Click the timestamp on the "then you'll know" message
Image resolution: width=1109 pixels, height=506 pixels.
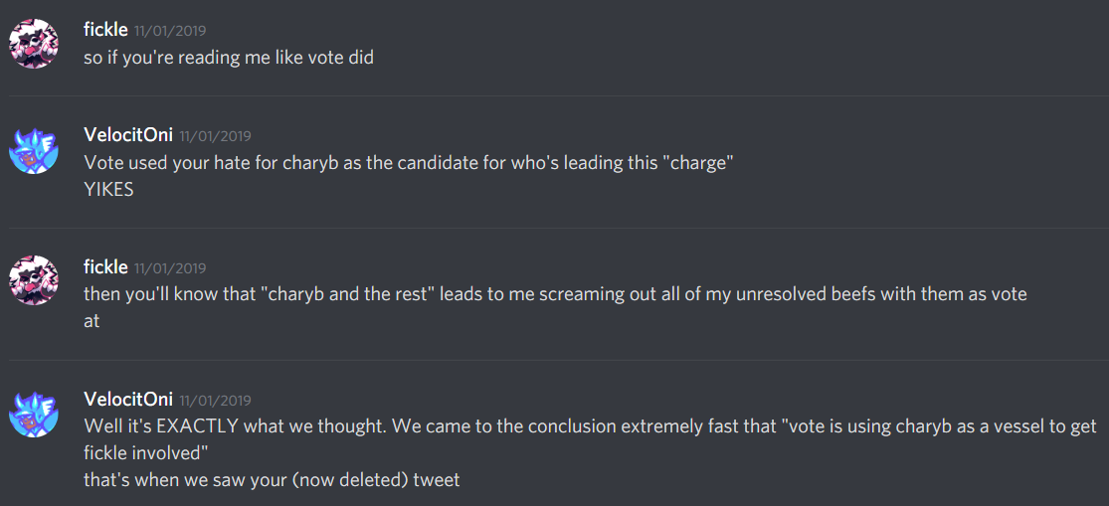170,267
